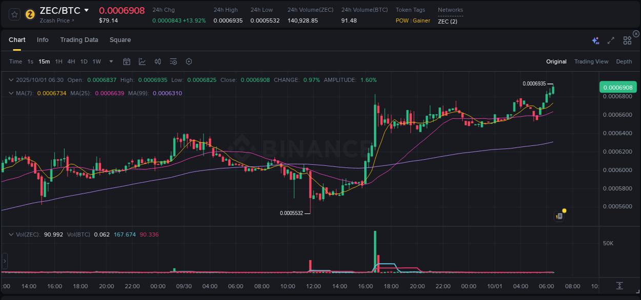Open the Square tab
Image resolution: width=641 pixels, height=300 pixels.
tap(120, 40)
